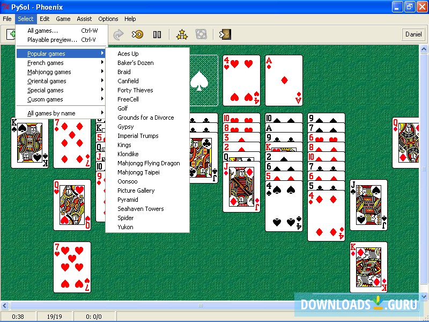
Task: Click the 4 of spades card
Action: point(284,206)
